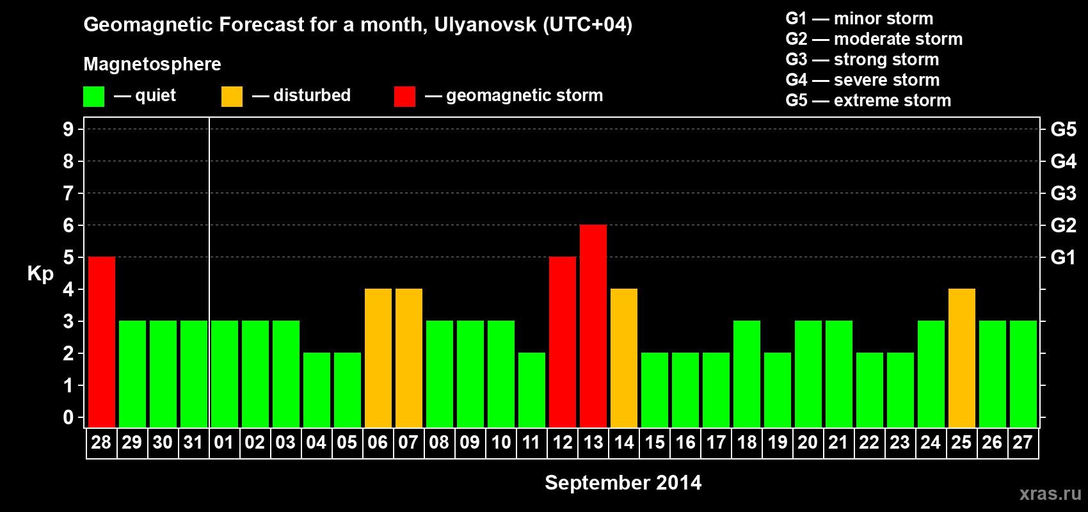The image size is (1088, 512).
Task: Select the orange bar for day 14
Action: [x=624, y=358]
